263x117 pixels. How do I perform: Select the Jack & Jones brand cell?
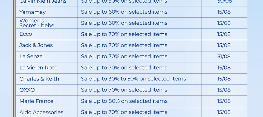point(36,45)
